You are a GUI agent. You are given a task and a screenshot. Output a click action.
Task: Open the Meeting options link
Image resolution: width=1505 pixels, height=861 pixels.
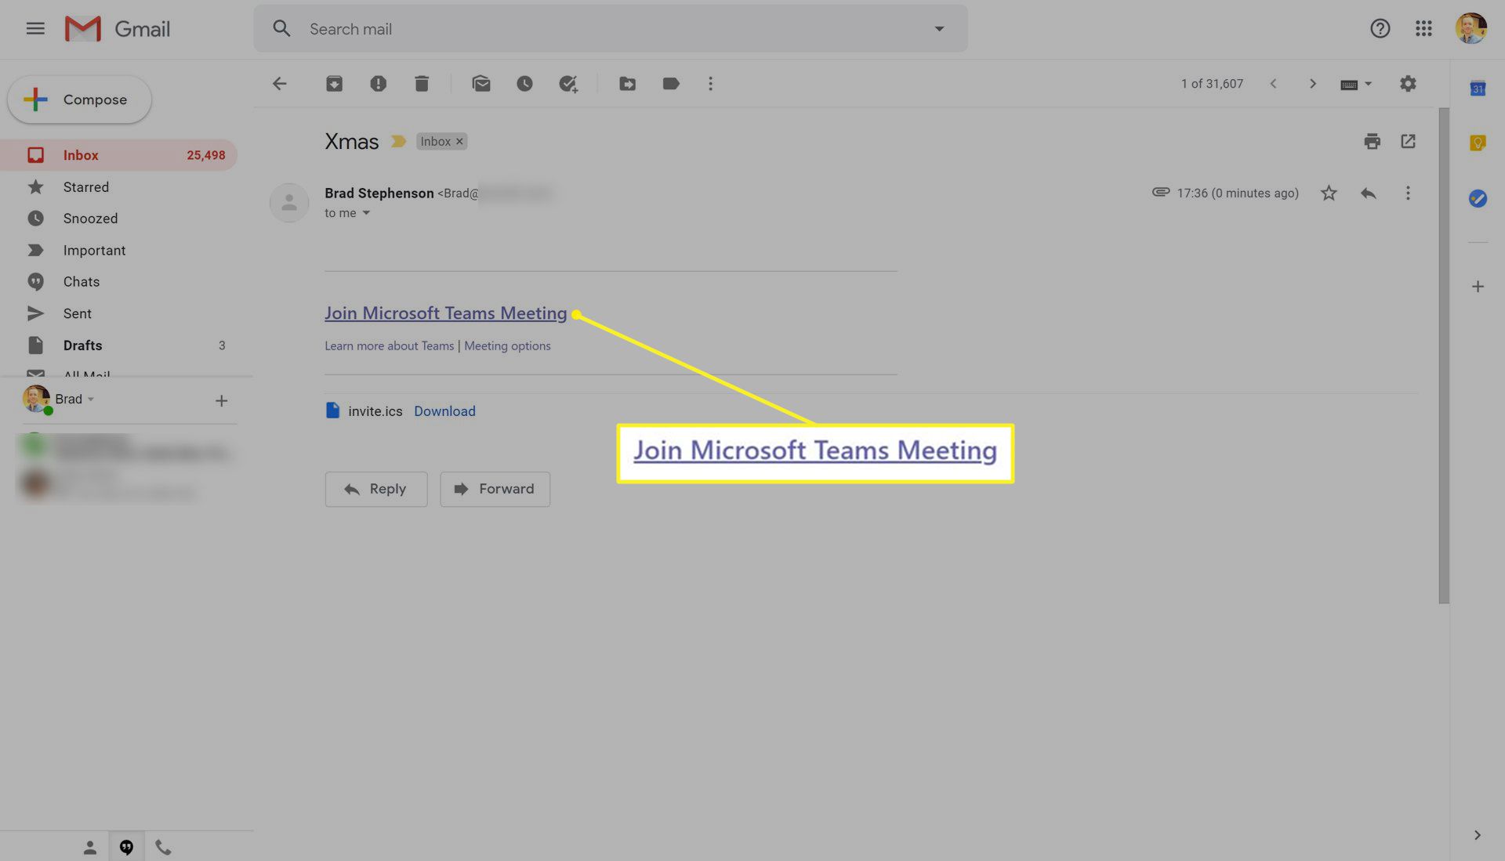pyautogui.click(x=507, y=346)
